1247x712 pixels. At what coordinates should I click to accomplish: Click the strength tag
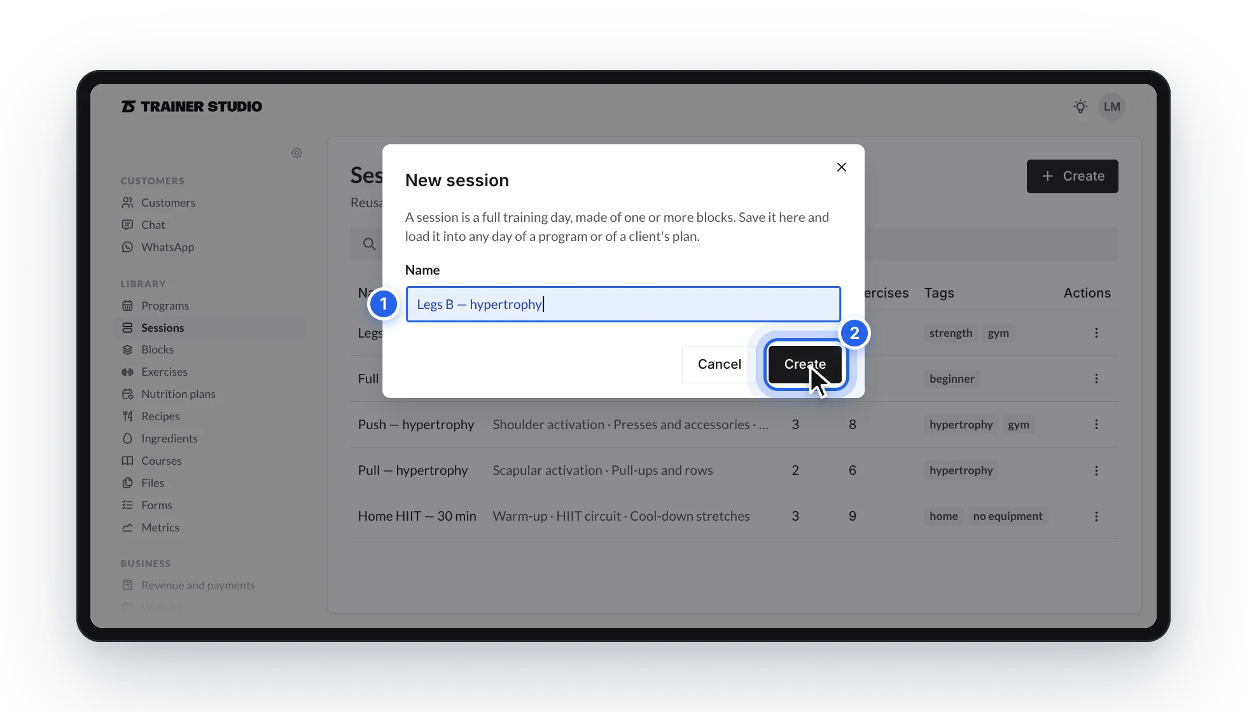[x=951, y=333]
